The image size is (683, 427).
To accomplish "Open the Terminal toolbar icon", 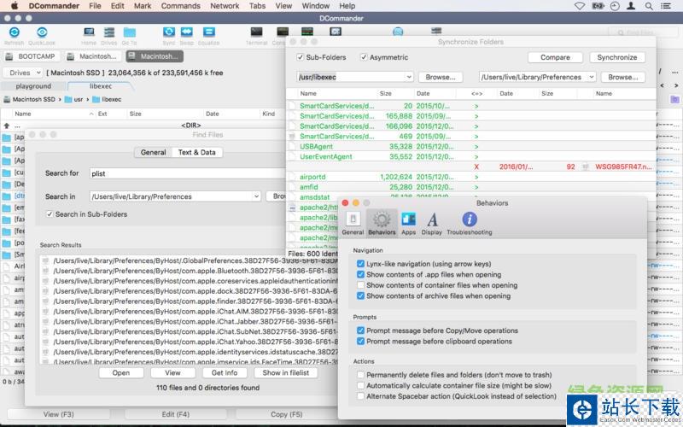I will 256,33.
